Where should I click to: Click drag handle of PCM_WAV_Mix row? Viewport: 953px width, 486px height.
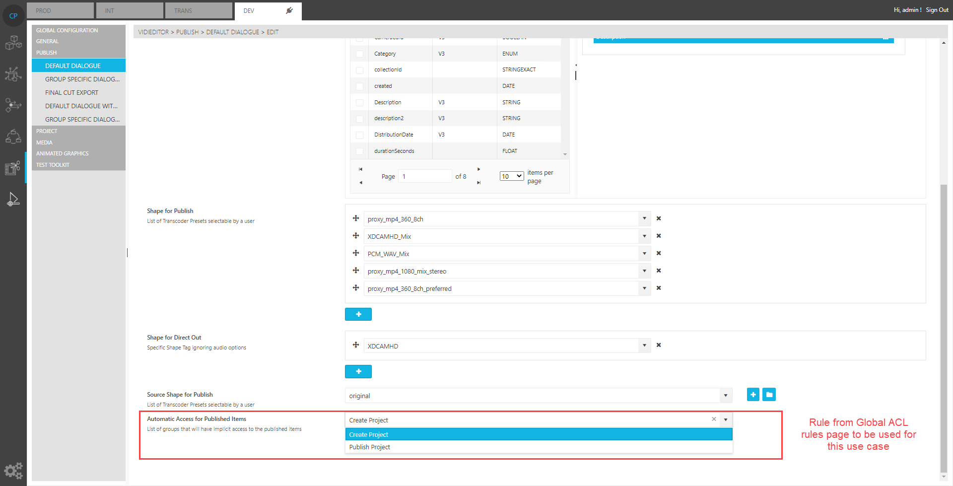pyautogui.click(x=356, y=253)
